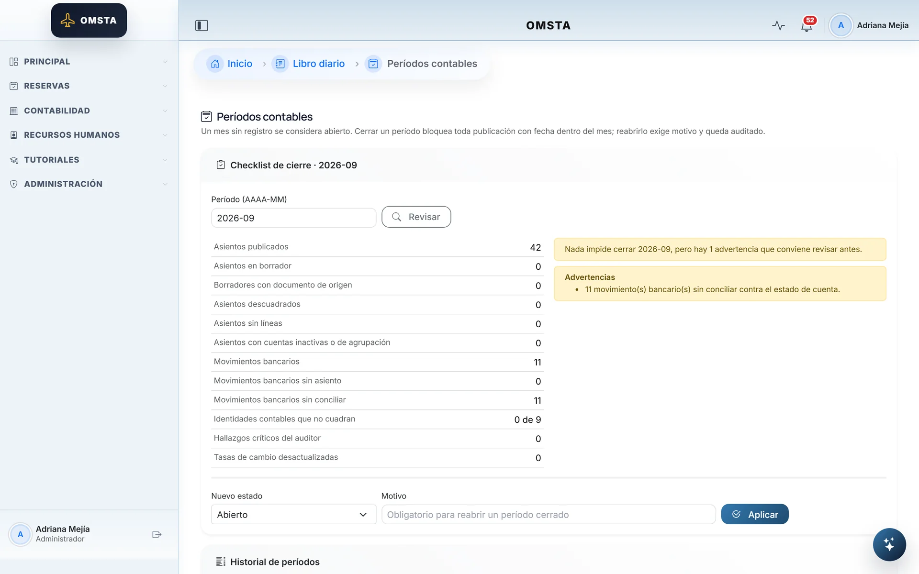Screen dimensions: 919x574
Task: Click the Períodos contables breadcrumb icon
Action: tap(373, 64)
